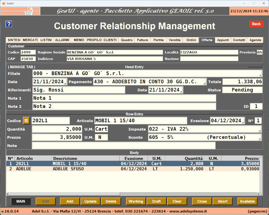This screenshot has height=215, width=269.
Task: Click the Body table vertical scrollbar
Action: click(261, 175)
